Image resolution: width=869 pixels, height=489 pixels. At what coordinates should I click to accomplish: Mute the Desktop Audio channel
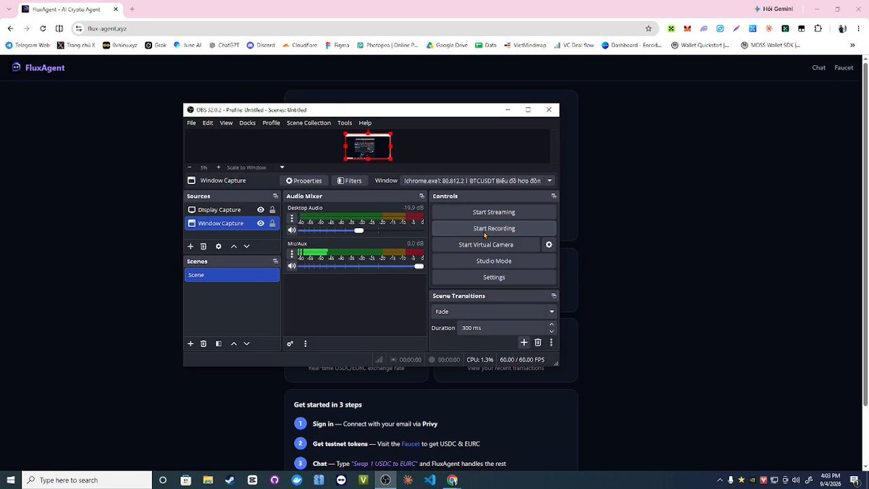click(x=292, y=230)
